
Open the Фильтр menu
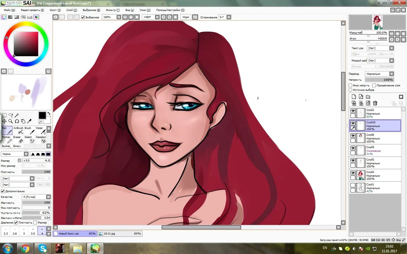pos(113,10)
